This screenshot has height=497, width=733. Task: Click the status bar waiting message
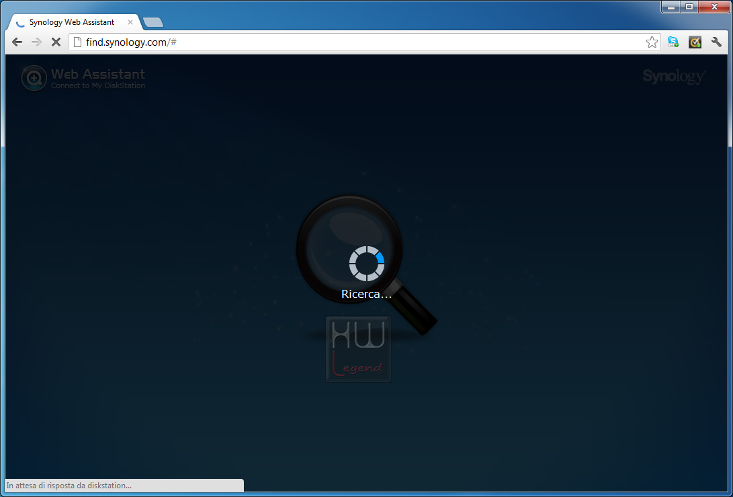pos(69,486)
